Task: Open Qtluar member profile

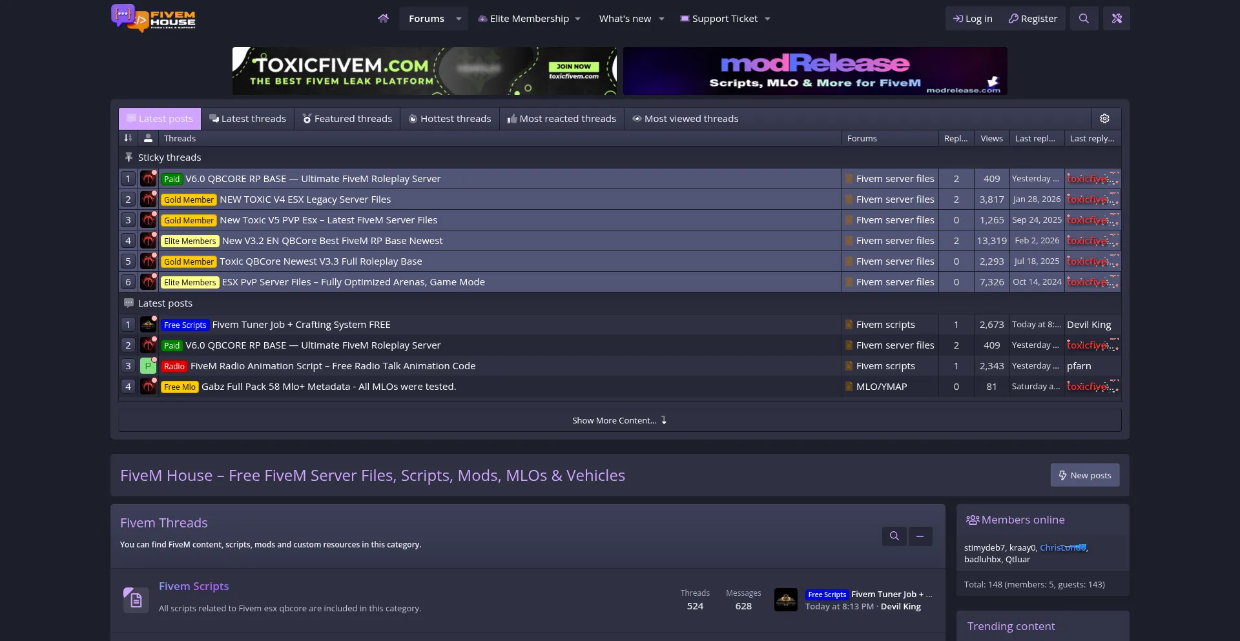Action: tap(1018, 559)
